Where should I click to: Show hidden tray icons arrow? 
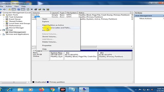(136, 90)
